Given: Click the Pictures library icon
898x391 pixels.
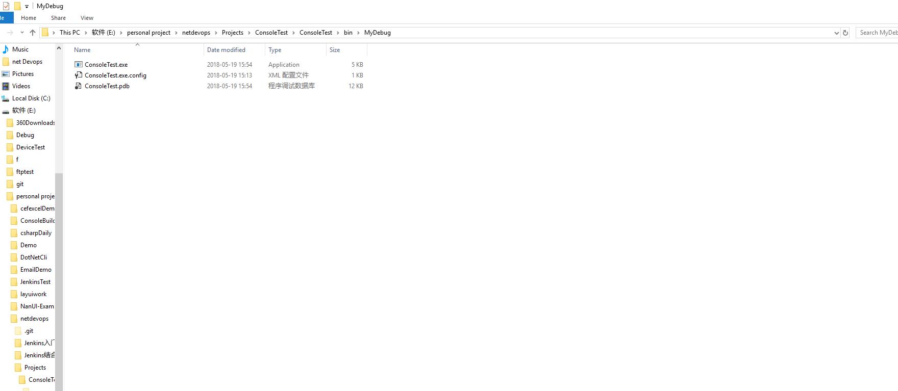Looking at the screenshot, I should coord(6,74).
